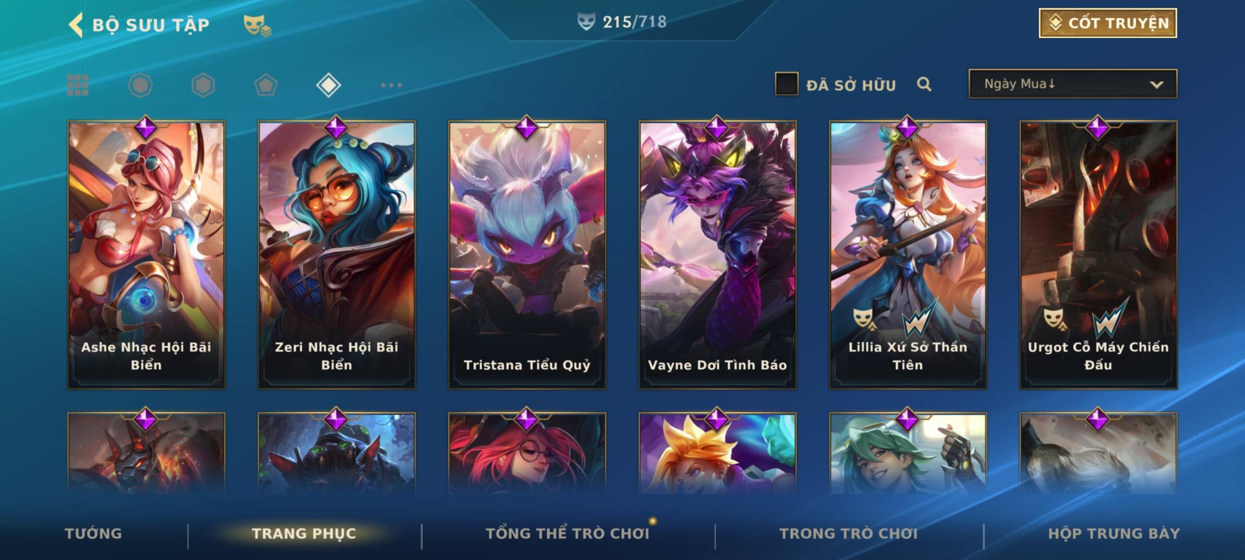
Task: Select the Ashe Nhạc Hội Bãi Biển card
Action: point(146,255)
